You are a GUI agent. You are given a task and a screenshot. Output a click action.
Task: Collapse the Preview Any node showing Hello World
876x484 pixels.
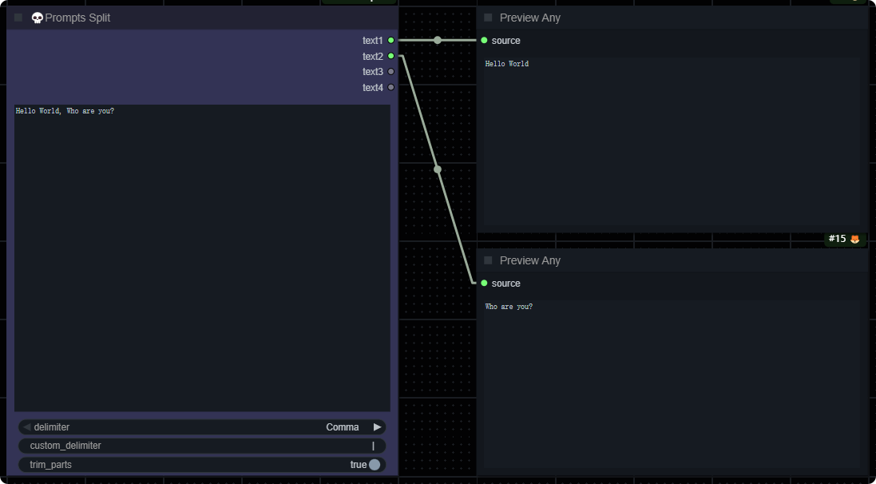(x=488, y=18)
